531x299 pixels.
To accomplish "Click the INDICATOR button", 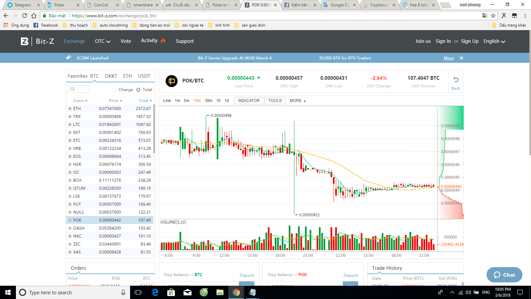I will pyautogui.click(x=249, y=101).
